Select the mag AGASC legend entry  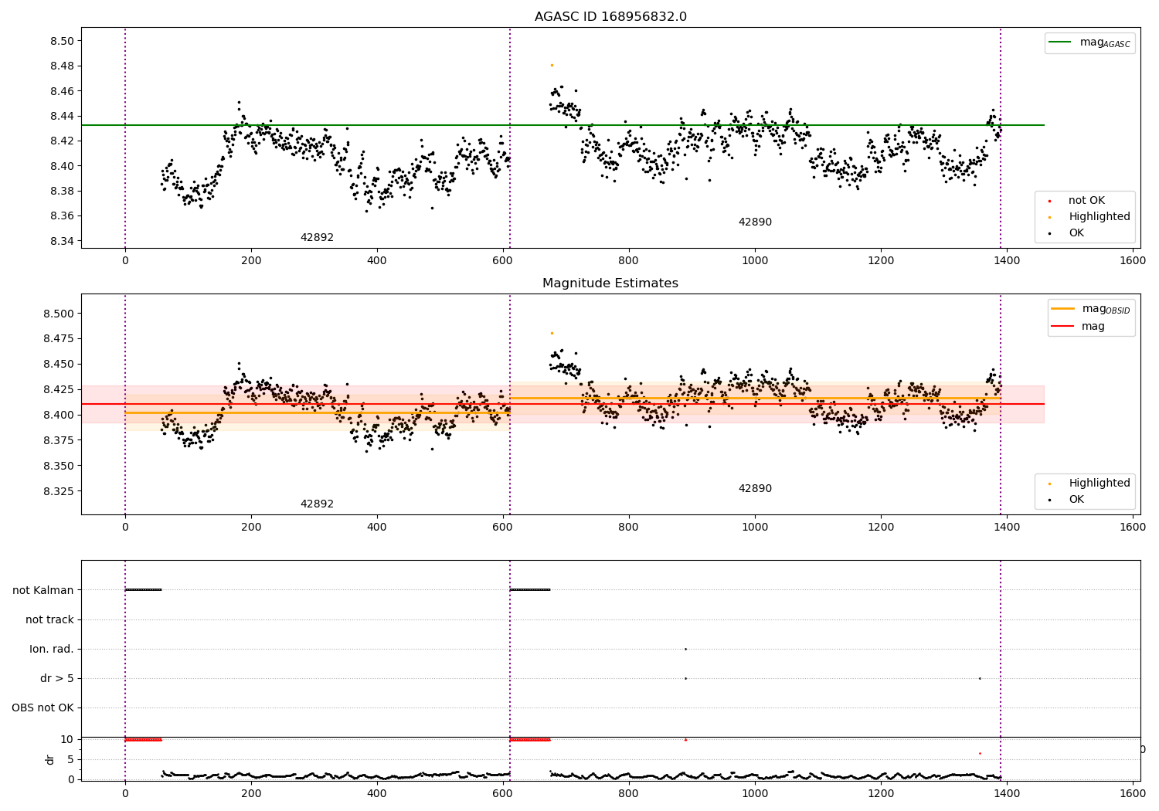tap(1091, 43)
